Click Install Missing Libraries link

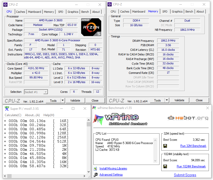pyautogui.click(x=113, y=168)
